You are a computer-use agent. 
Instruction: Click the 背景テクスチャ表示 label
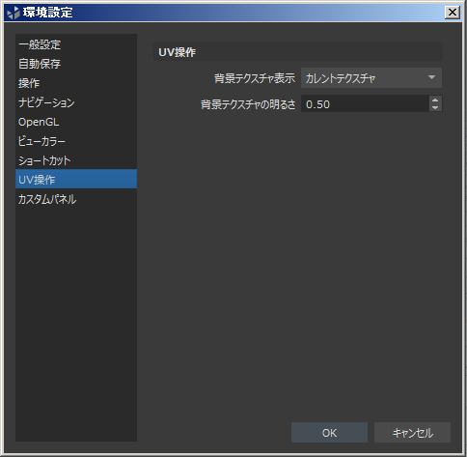(255, 78)
